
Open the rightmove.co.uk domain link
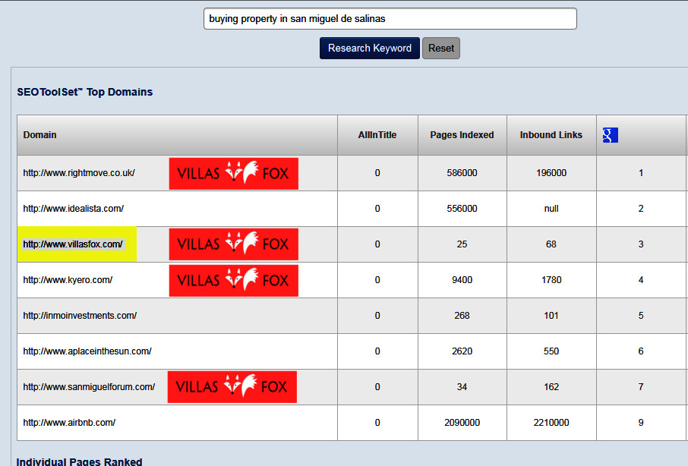[x=79, y=173]
